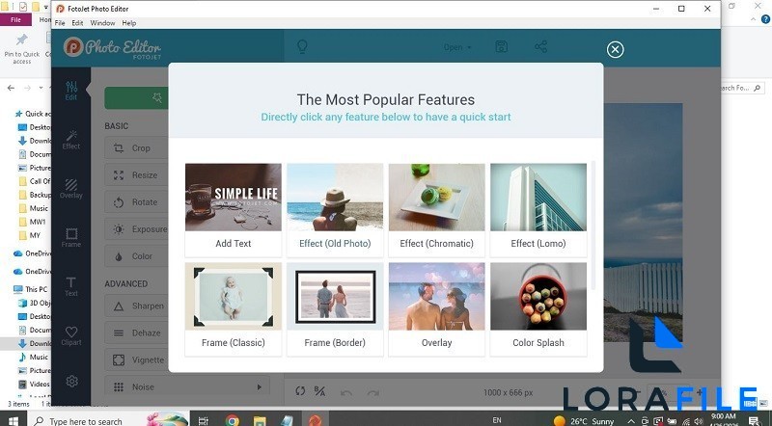Click the features dialog scrollbar
This screenshot has width=772, height=426.
point(593,225)
